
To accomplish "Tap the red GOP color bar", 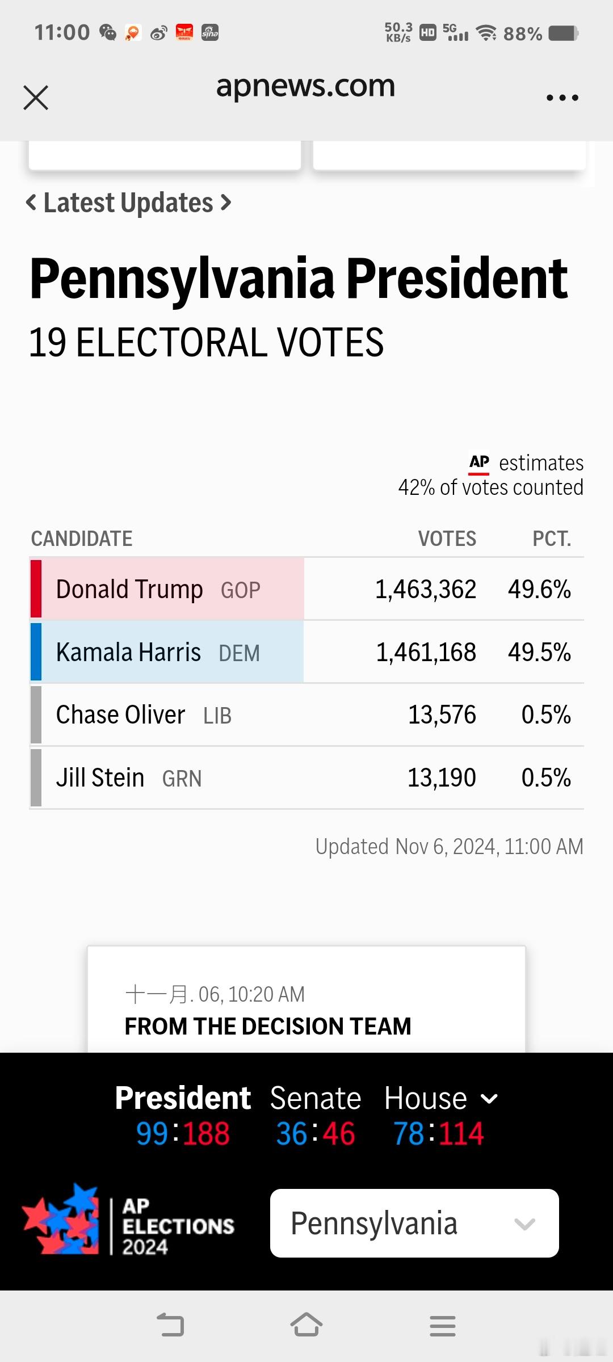I will tap(36, 589).
